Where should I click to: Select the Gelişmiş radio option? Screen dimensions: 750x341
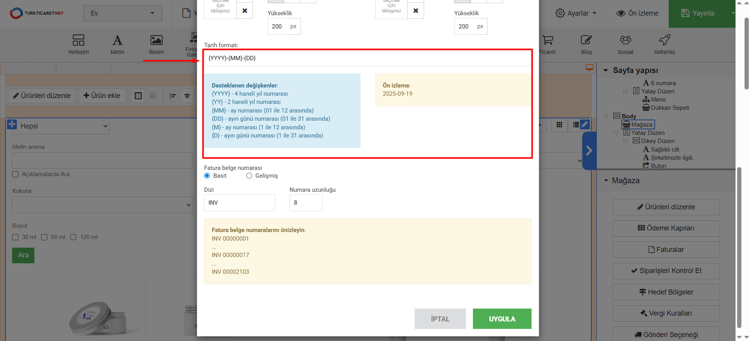pos(249,176)
